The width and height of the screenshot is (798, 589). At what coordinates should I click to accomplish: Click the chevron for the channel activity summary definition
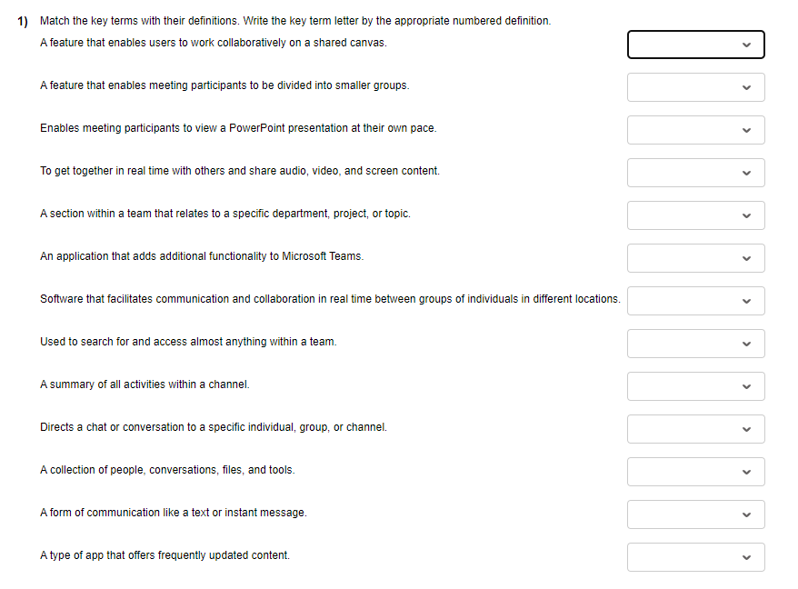point(745,385)
